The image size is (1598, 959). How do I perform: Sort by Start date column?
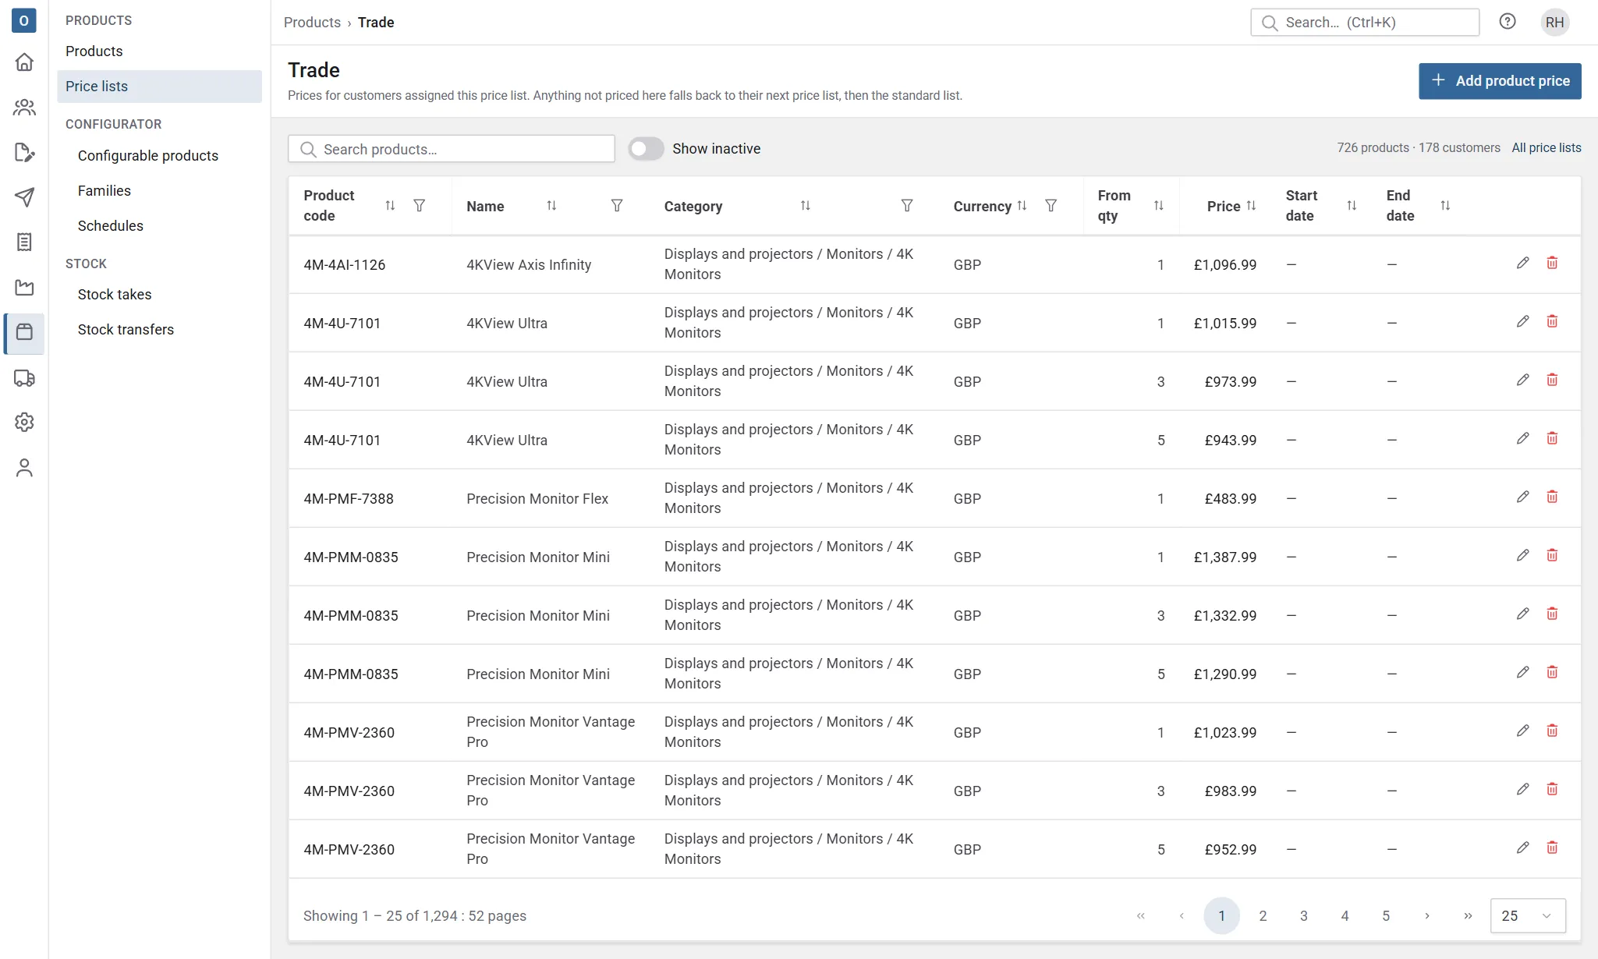pyautogui.click(x=1352, y=206)
